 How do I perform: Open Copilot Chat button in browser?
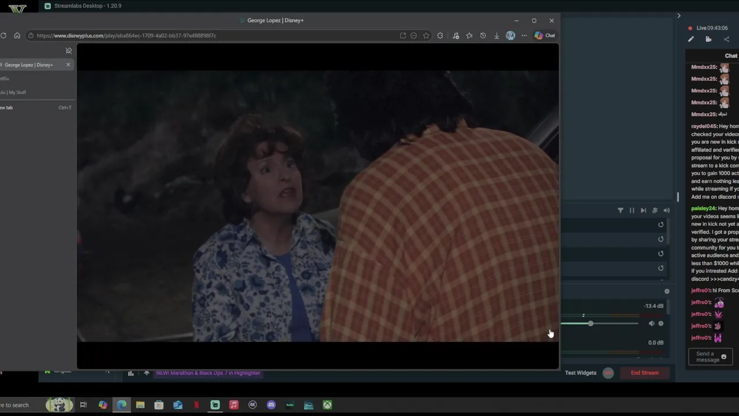[544, 36]
